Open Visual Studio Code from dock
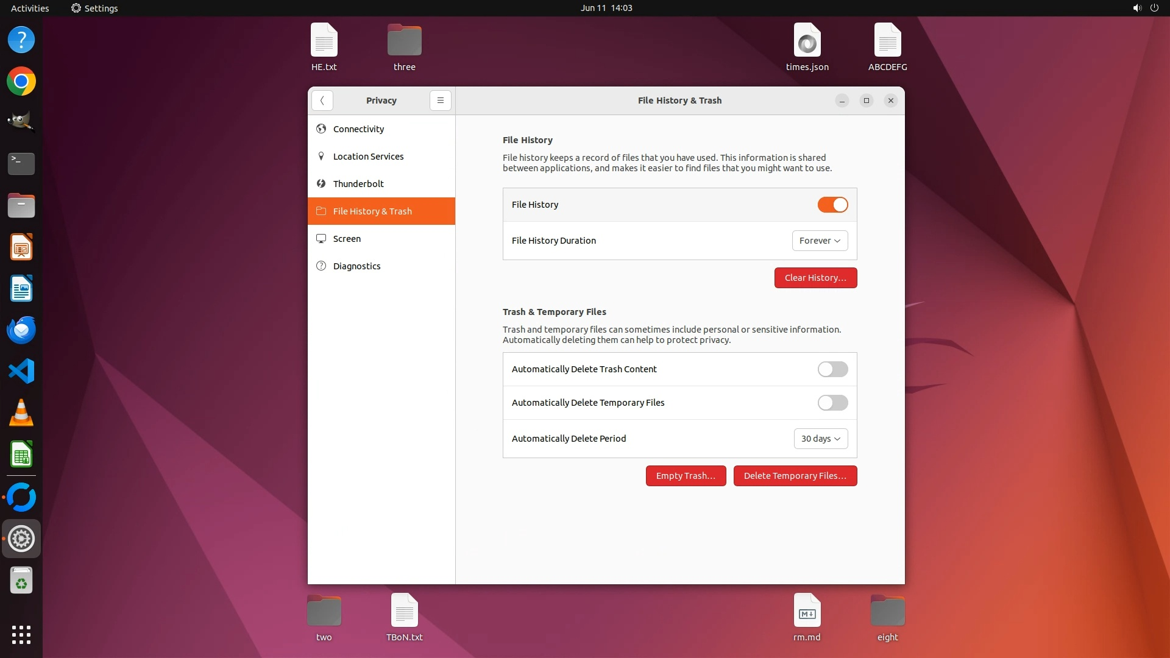The height and width of the screenshot is (658, 1170). (x=21, y=372)
